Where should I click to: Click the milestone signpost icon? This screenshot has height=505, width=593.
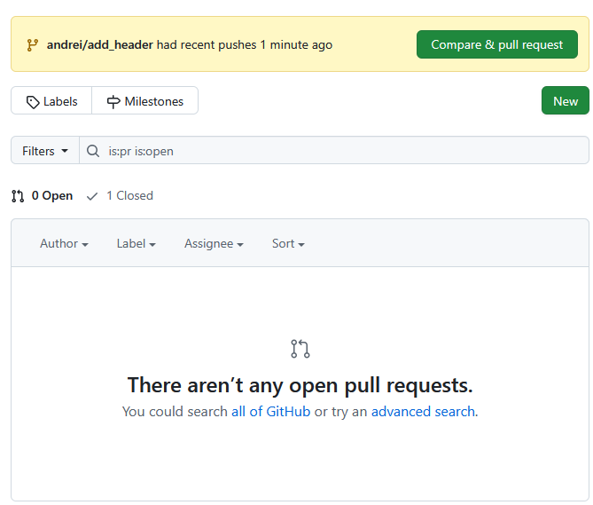113,102
